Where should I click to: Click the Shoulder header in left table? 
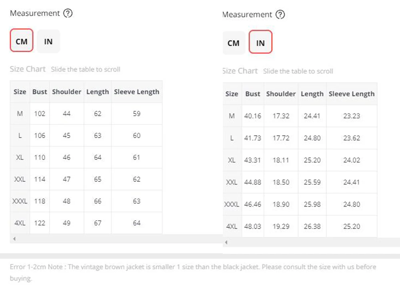point(66,92)
